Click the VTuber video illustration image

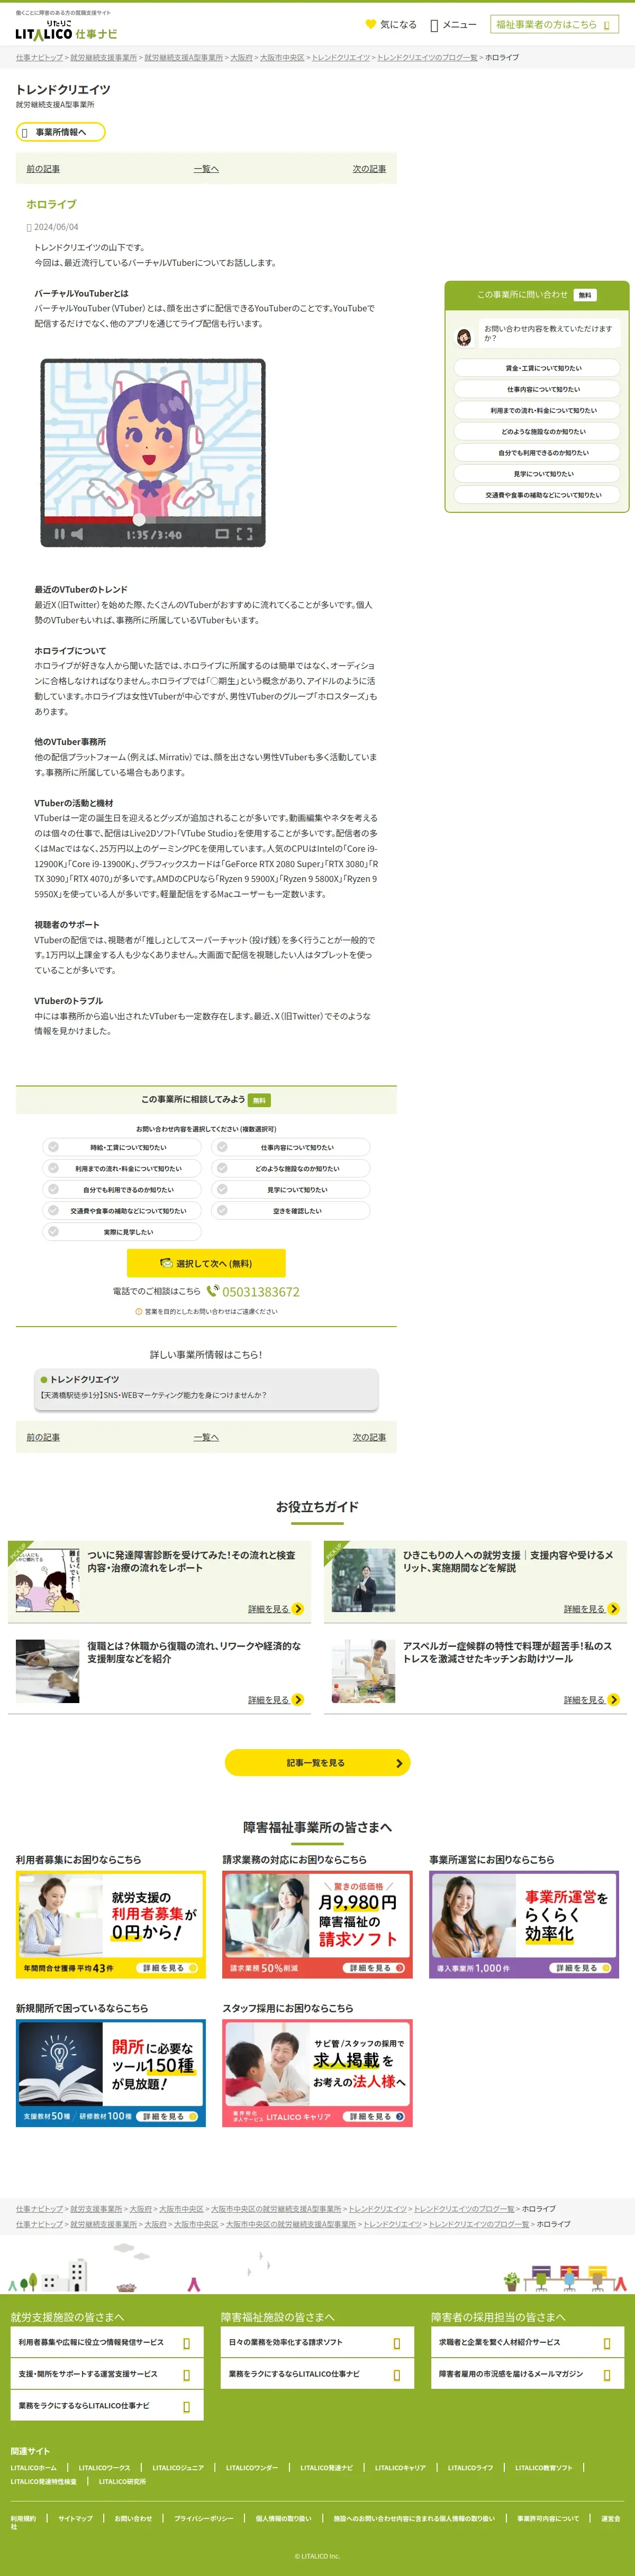coord(152,452)
